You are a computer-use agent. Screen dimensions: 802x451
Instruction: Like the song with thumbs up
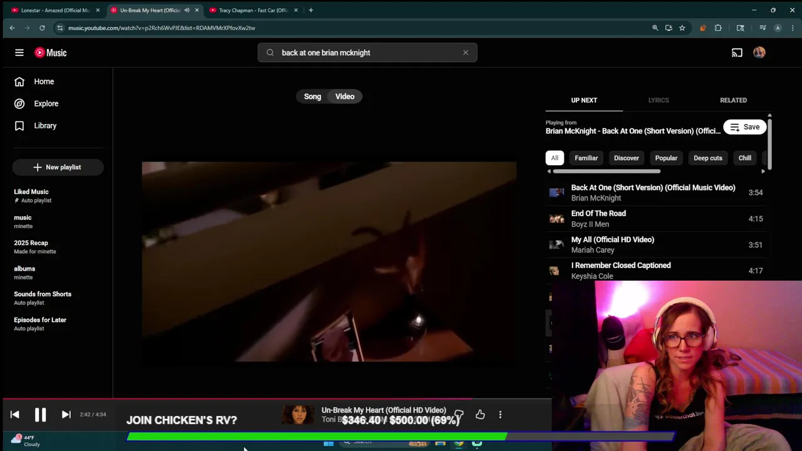pyautogui.click(x=480, y=414)
